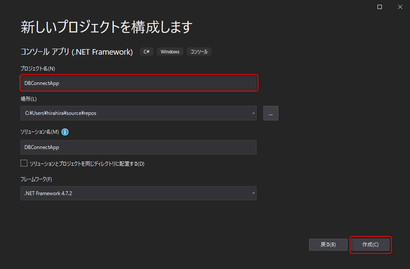Click the 作成(C) create button
The width and height of the screenshot is (410, 269).
coord(370,245)
